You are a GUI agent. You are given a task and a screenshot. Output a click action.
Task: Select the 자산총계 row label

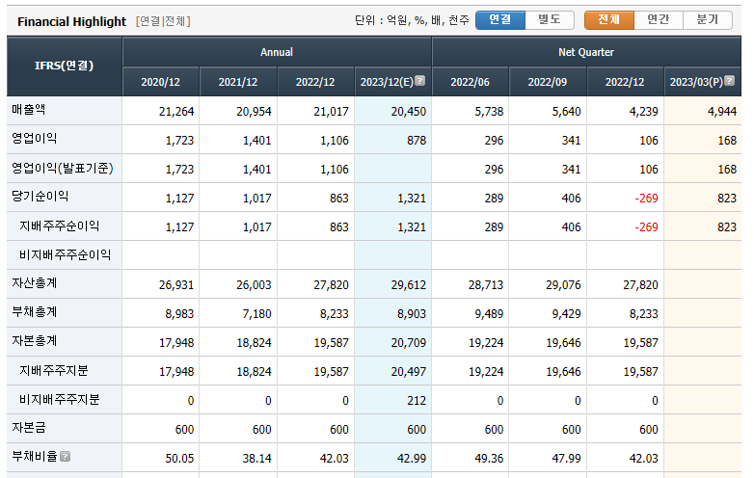pos(35,283)
